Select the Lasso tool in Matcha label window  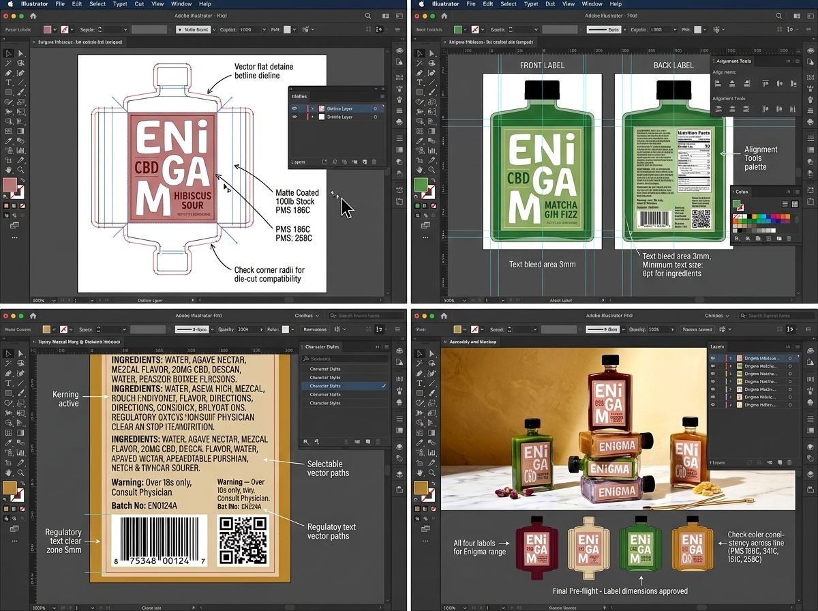433,63
